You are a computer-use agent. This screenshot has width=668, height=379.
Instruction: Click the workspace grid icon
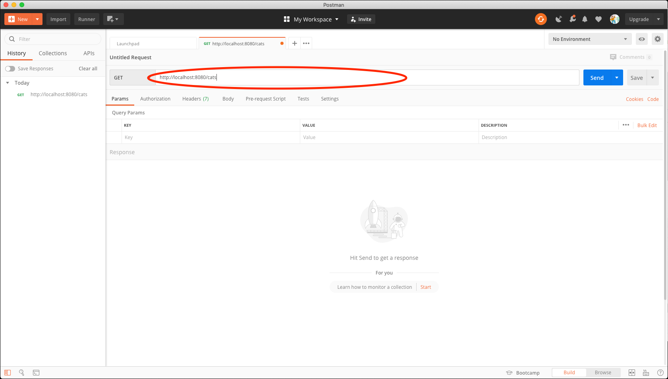[287, 19]
